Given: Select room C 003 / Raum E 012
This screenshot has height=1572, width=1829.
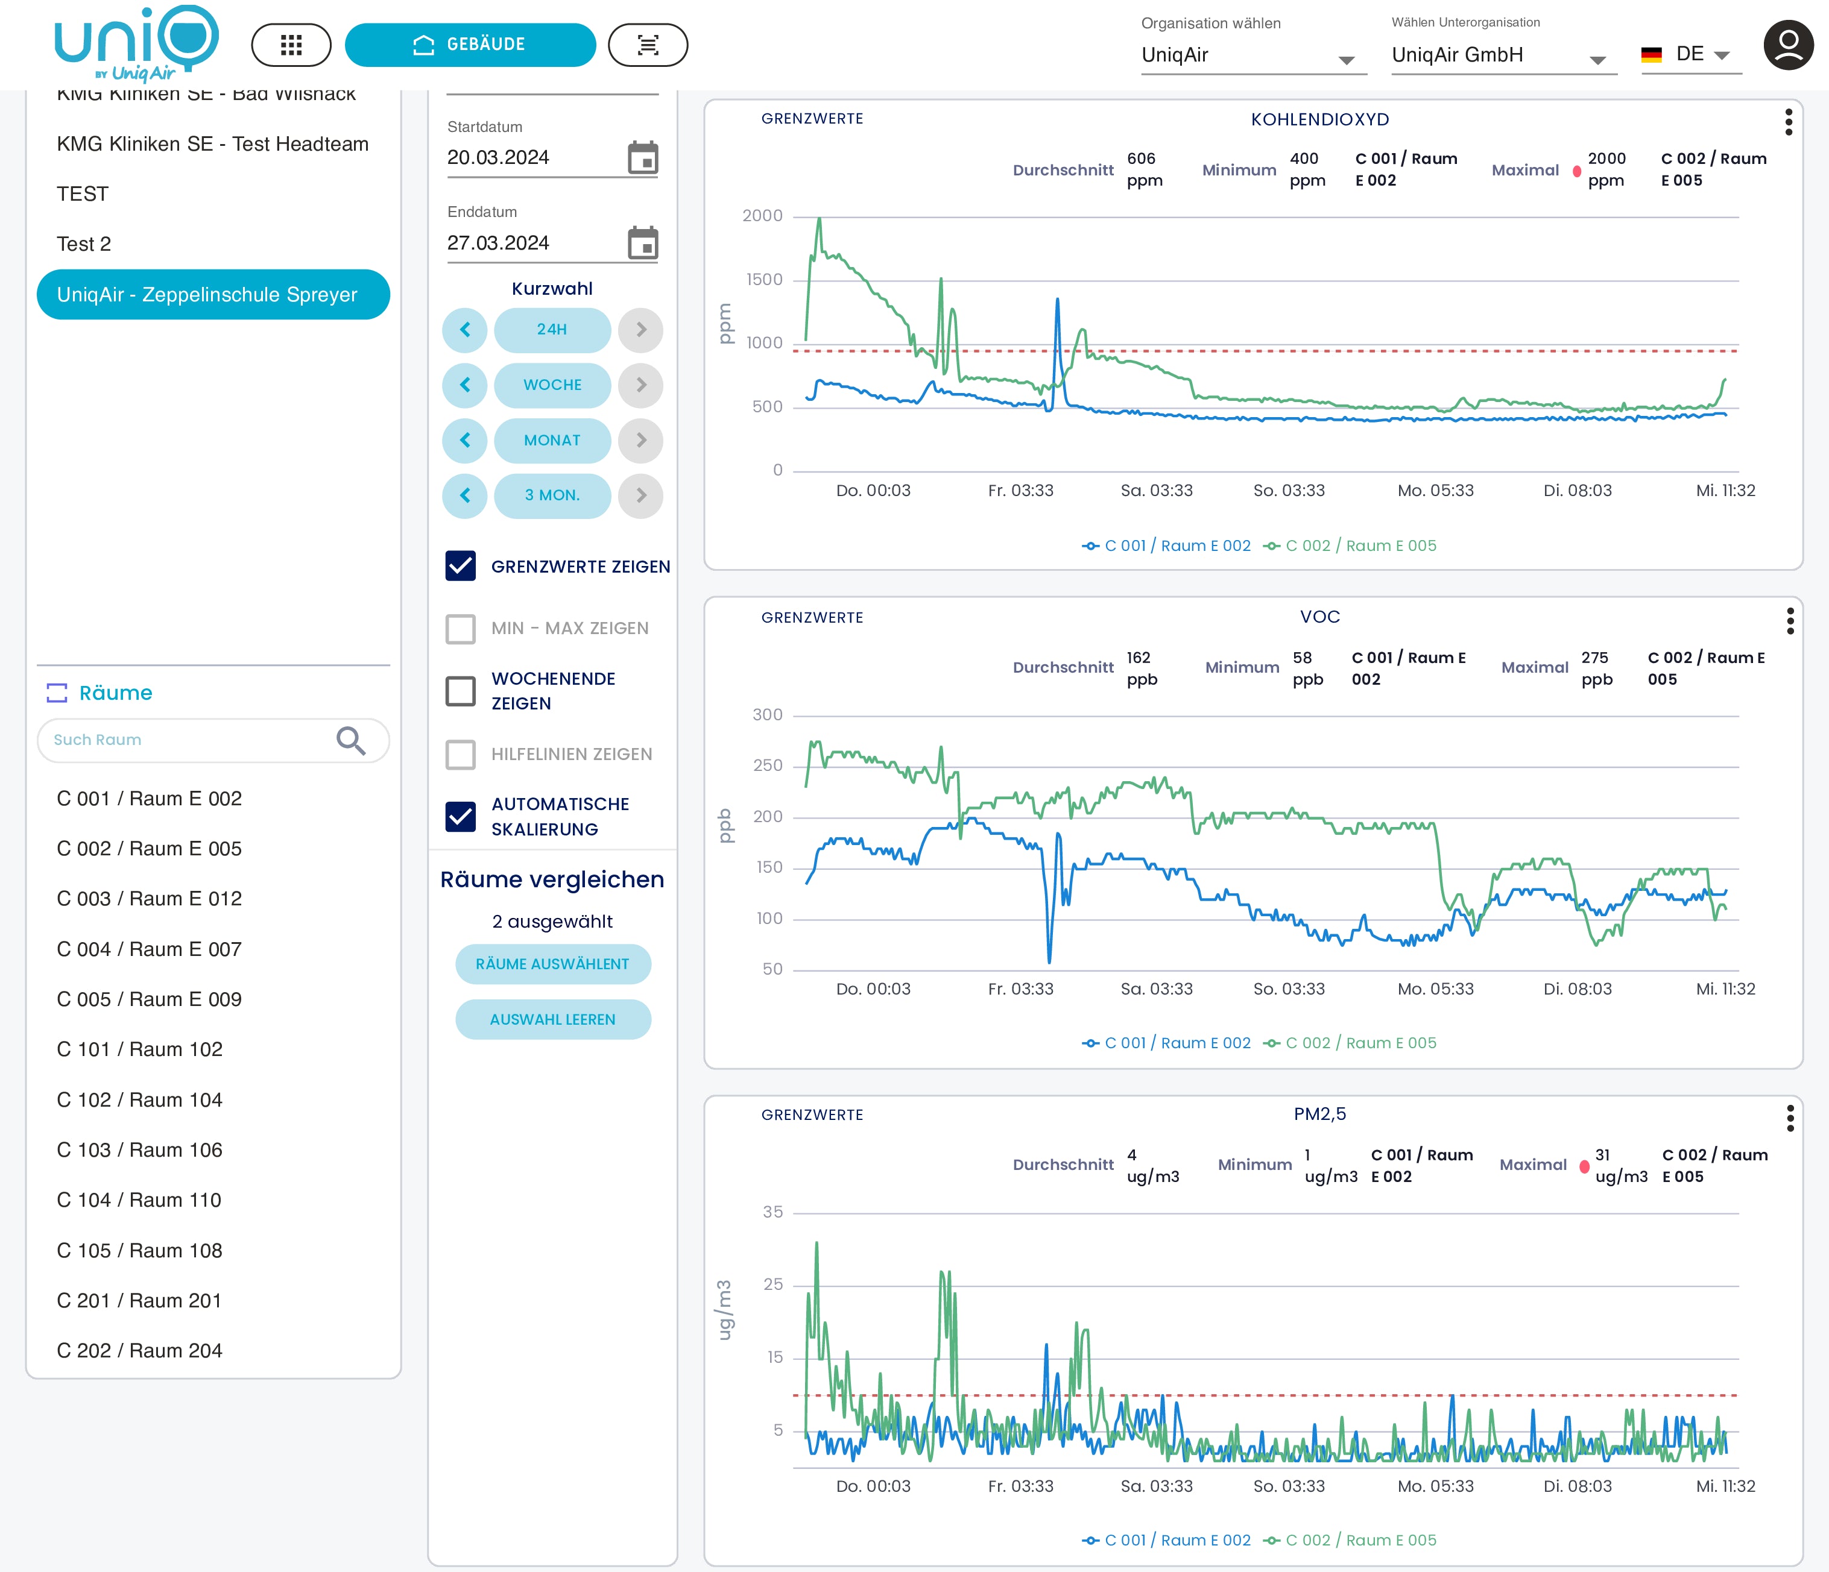Looking at the screenshot, I should tap(149, 898).
